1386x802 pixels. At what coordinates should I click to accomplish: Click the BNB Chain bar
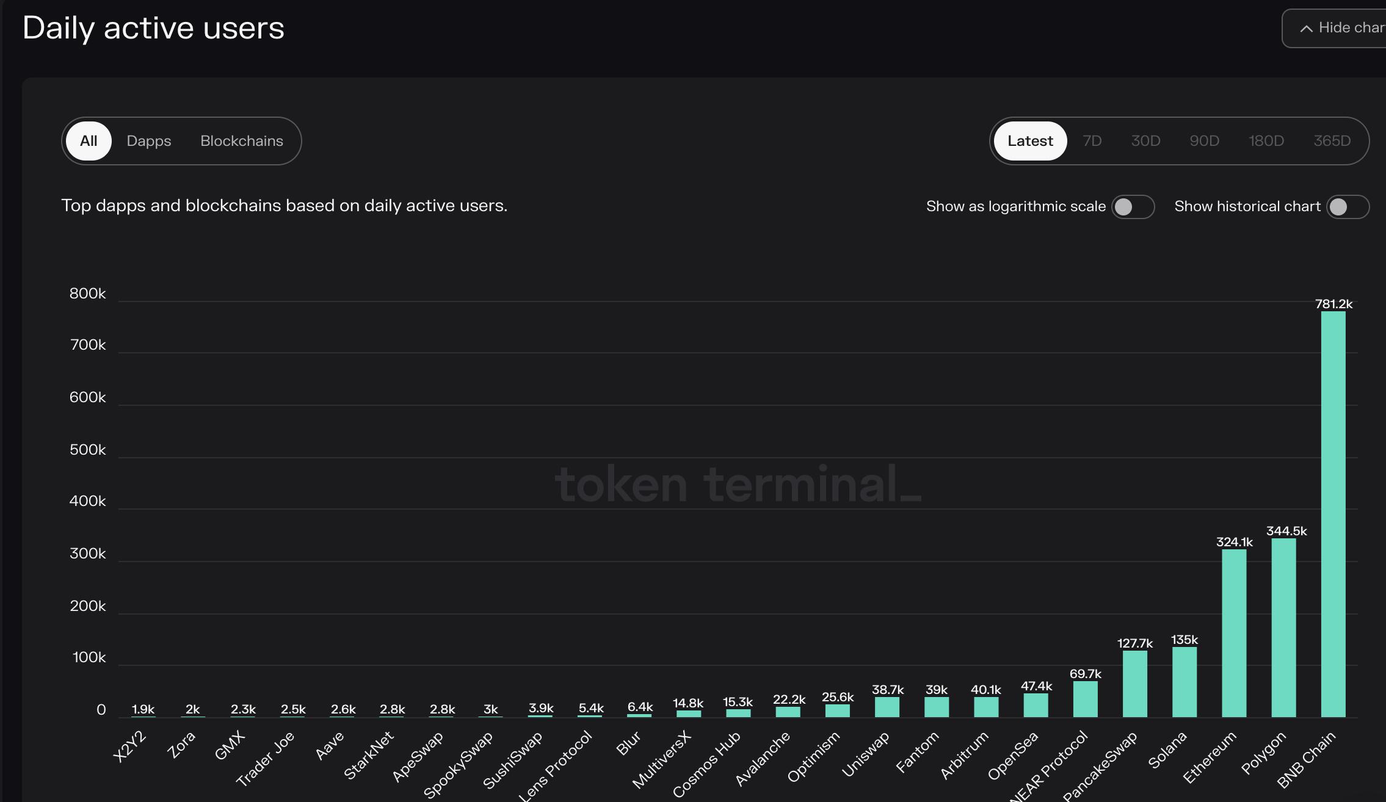pos(1333,514)
